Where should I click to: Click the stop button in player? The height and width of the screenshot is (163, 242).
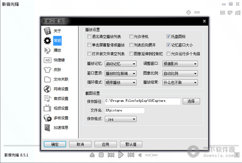[101, 155]
